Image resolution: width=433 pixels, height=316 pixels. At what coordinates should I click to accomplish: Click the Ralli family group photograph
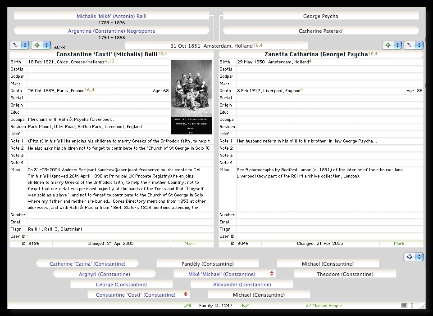tap(191, 97)
